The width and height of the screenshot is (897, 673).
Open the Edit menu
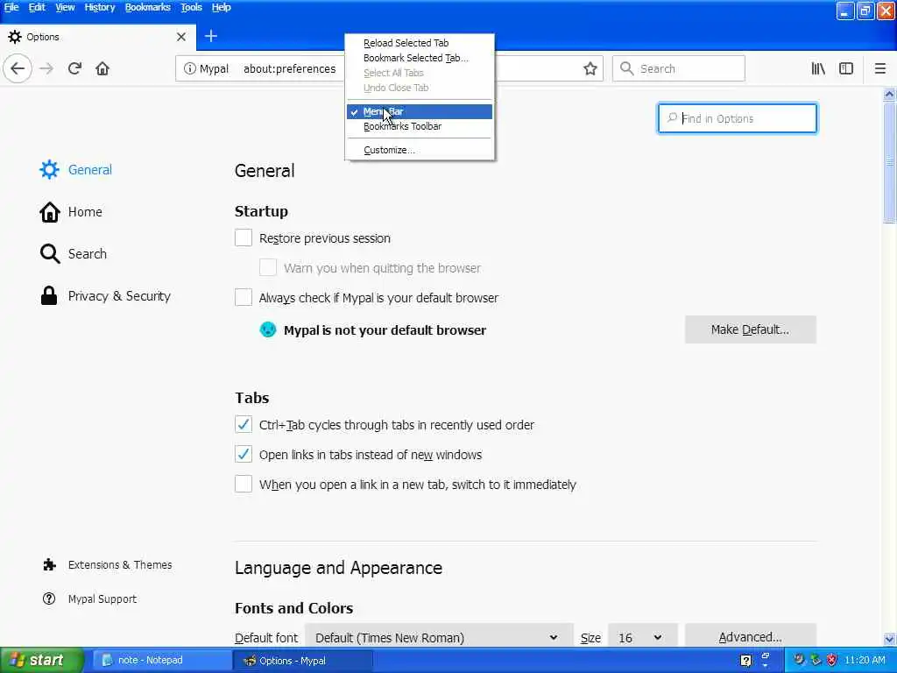click(x=37, y=7)
